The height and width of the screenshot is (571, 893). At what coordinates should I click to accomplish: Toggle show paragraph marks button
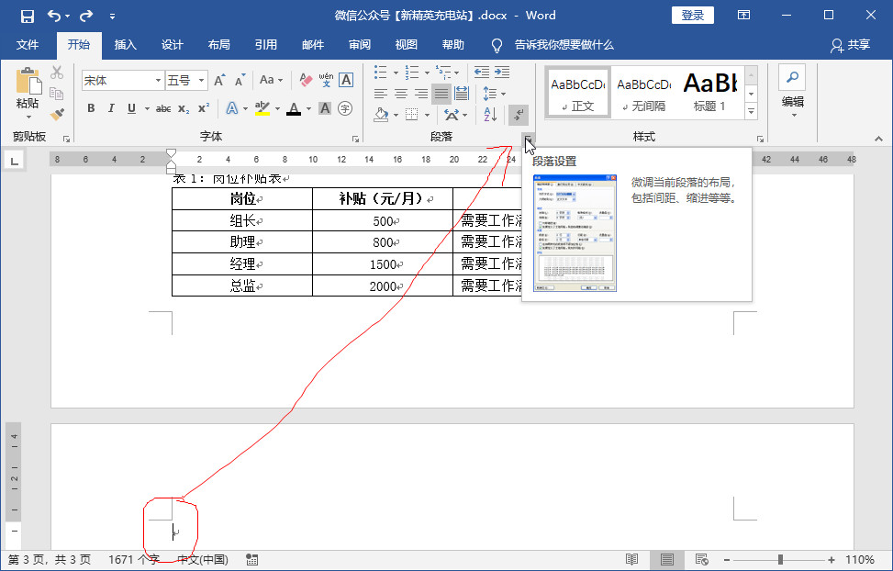point(519,115)
